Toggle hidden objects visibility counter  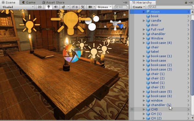click(x=75, y=7)
